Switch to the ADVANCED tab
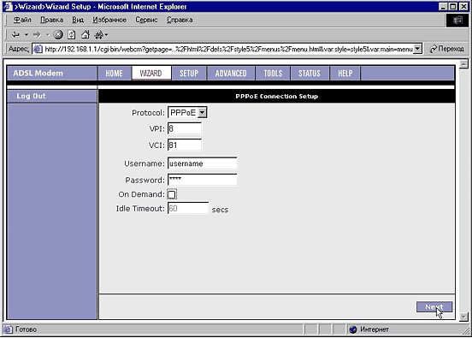This screenshot has width=472, height=338. click(x=231, y=74)
